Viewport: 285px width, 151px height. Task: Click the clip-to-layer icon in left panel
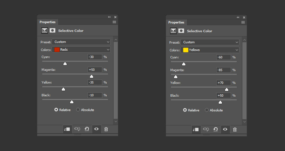(x=67, y=129)
